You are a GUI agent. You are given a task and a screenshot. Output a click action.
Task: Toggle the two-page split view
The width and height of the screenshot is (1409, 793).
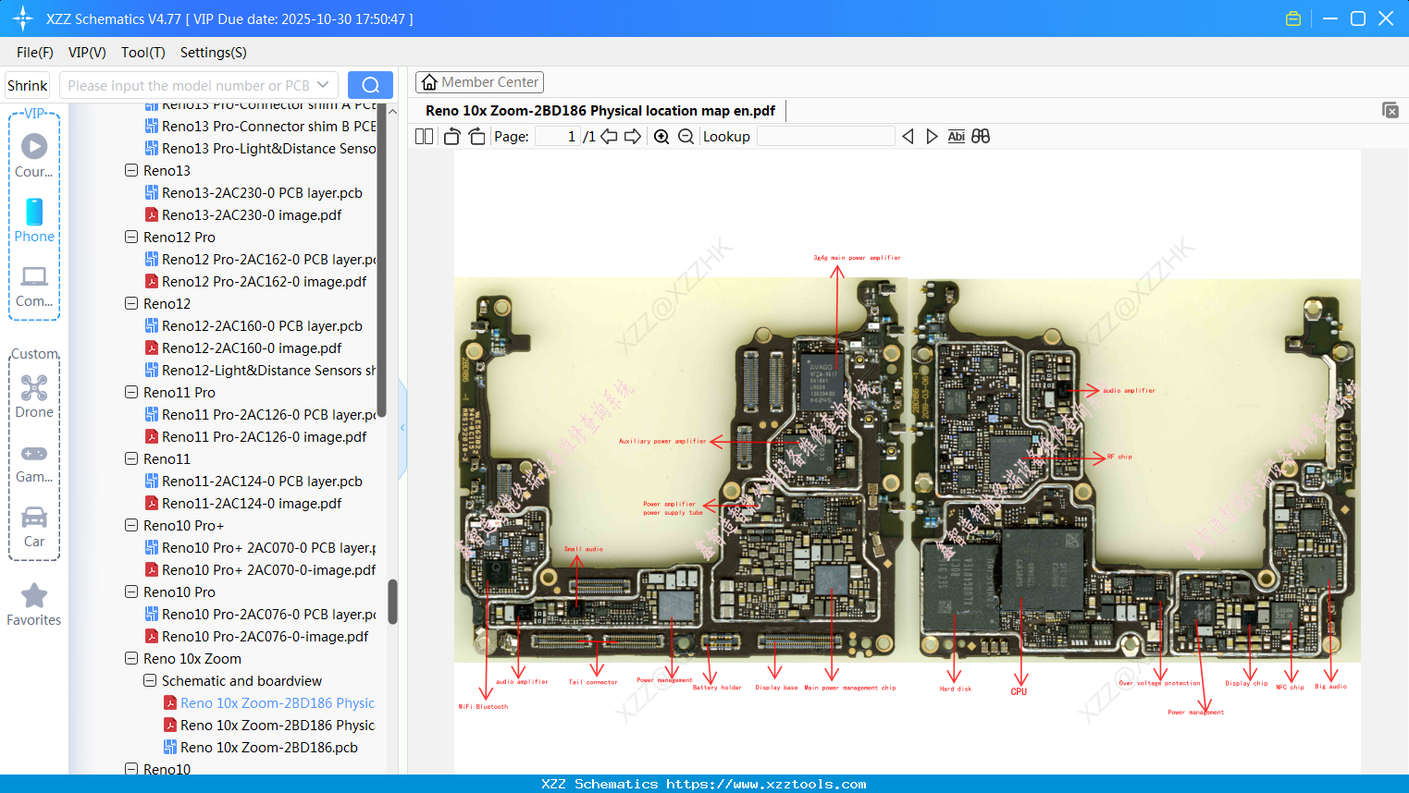pyautogui.click(x=424, y=137)
